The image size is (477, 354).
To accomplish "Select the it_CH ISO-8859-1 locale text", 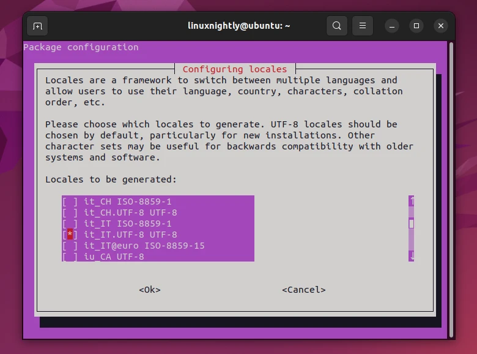I will click(x=128, y=201).
